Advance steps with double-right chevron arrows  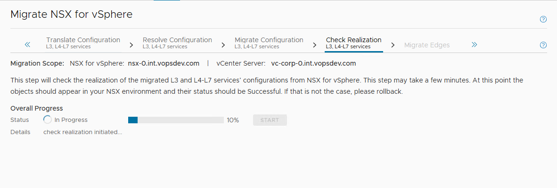[x=474, y=45]
